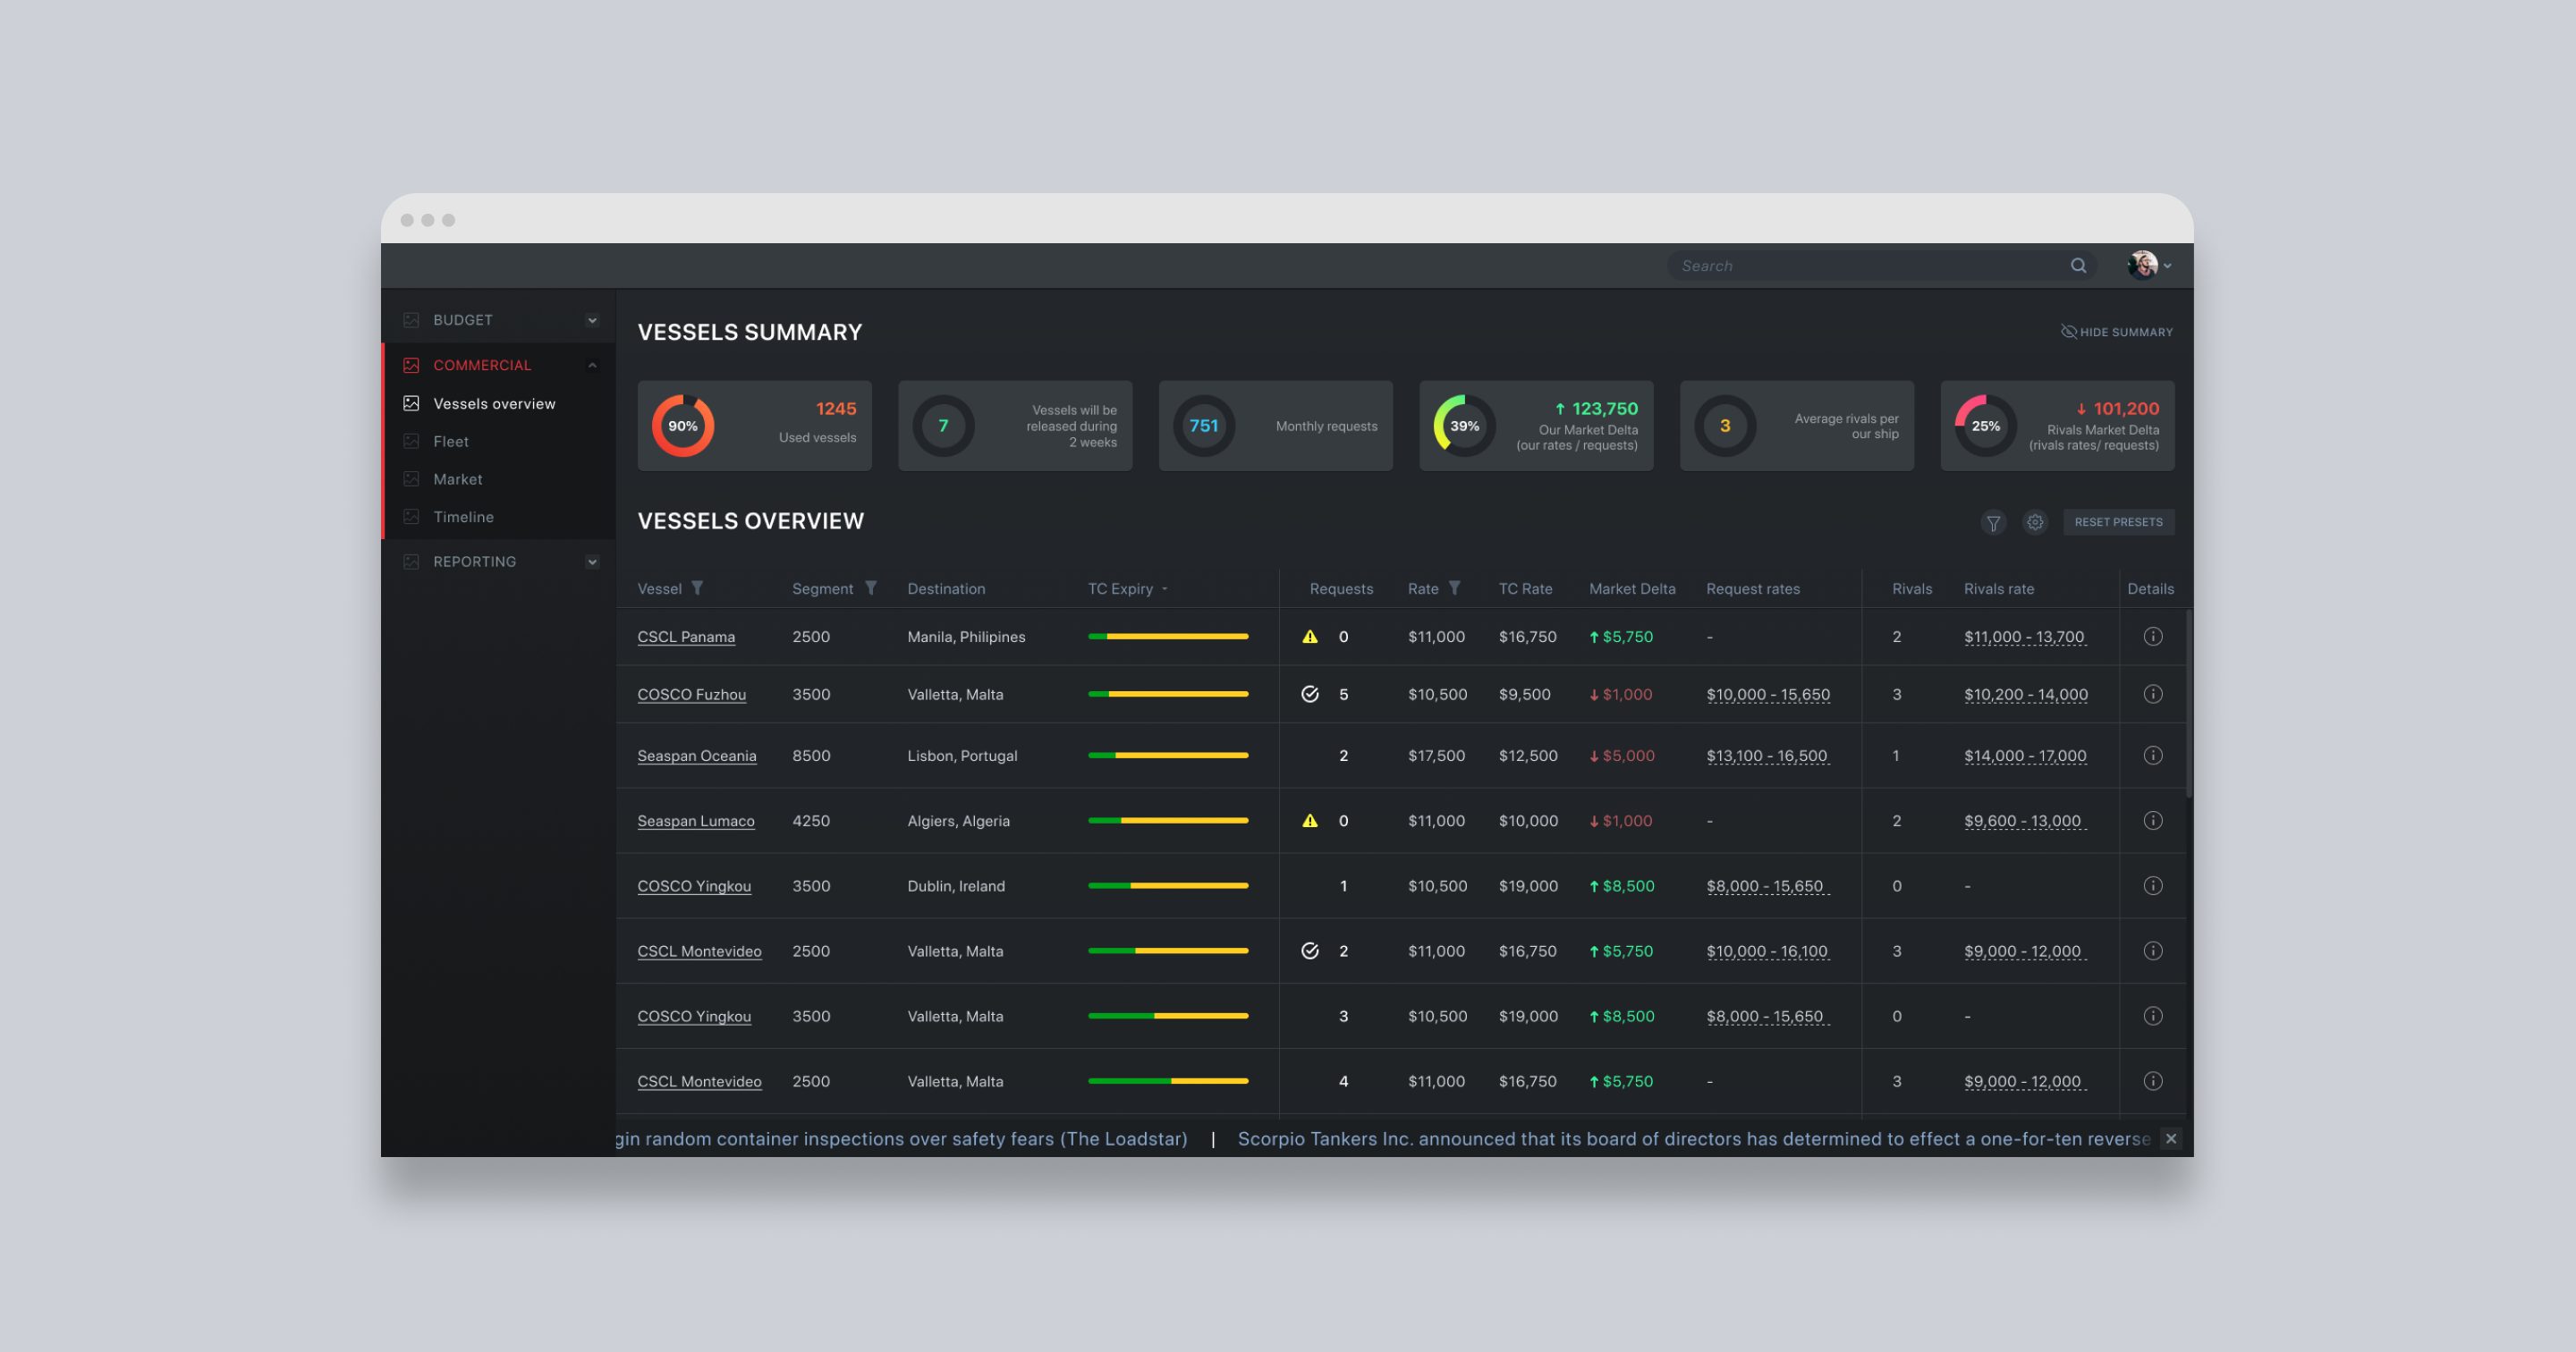
Task: Click inside the Search input field
Action: click(x=1850, y=265)
